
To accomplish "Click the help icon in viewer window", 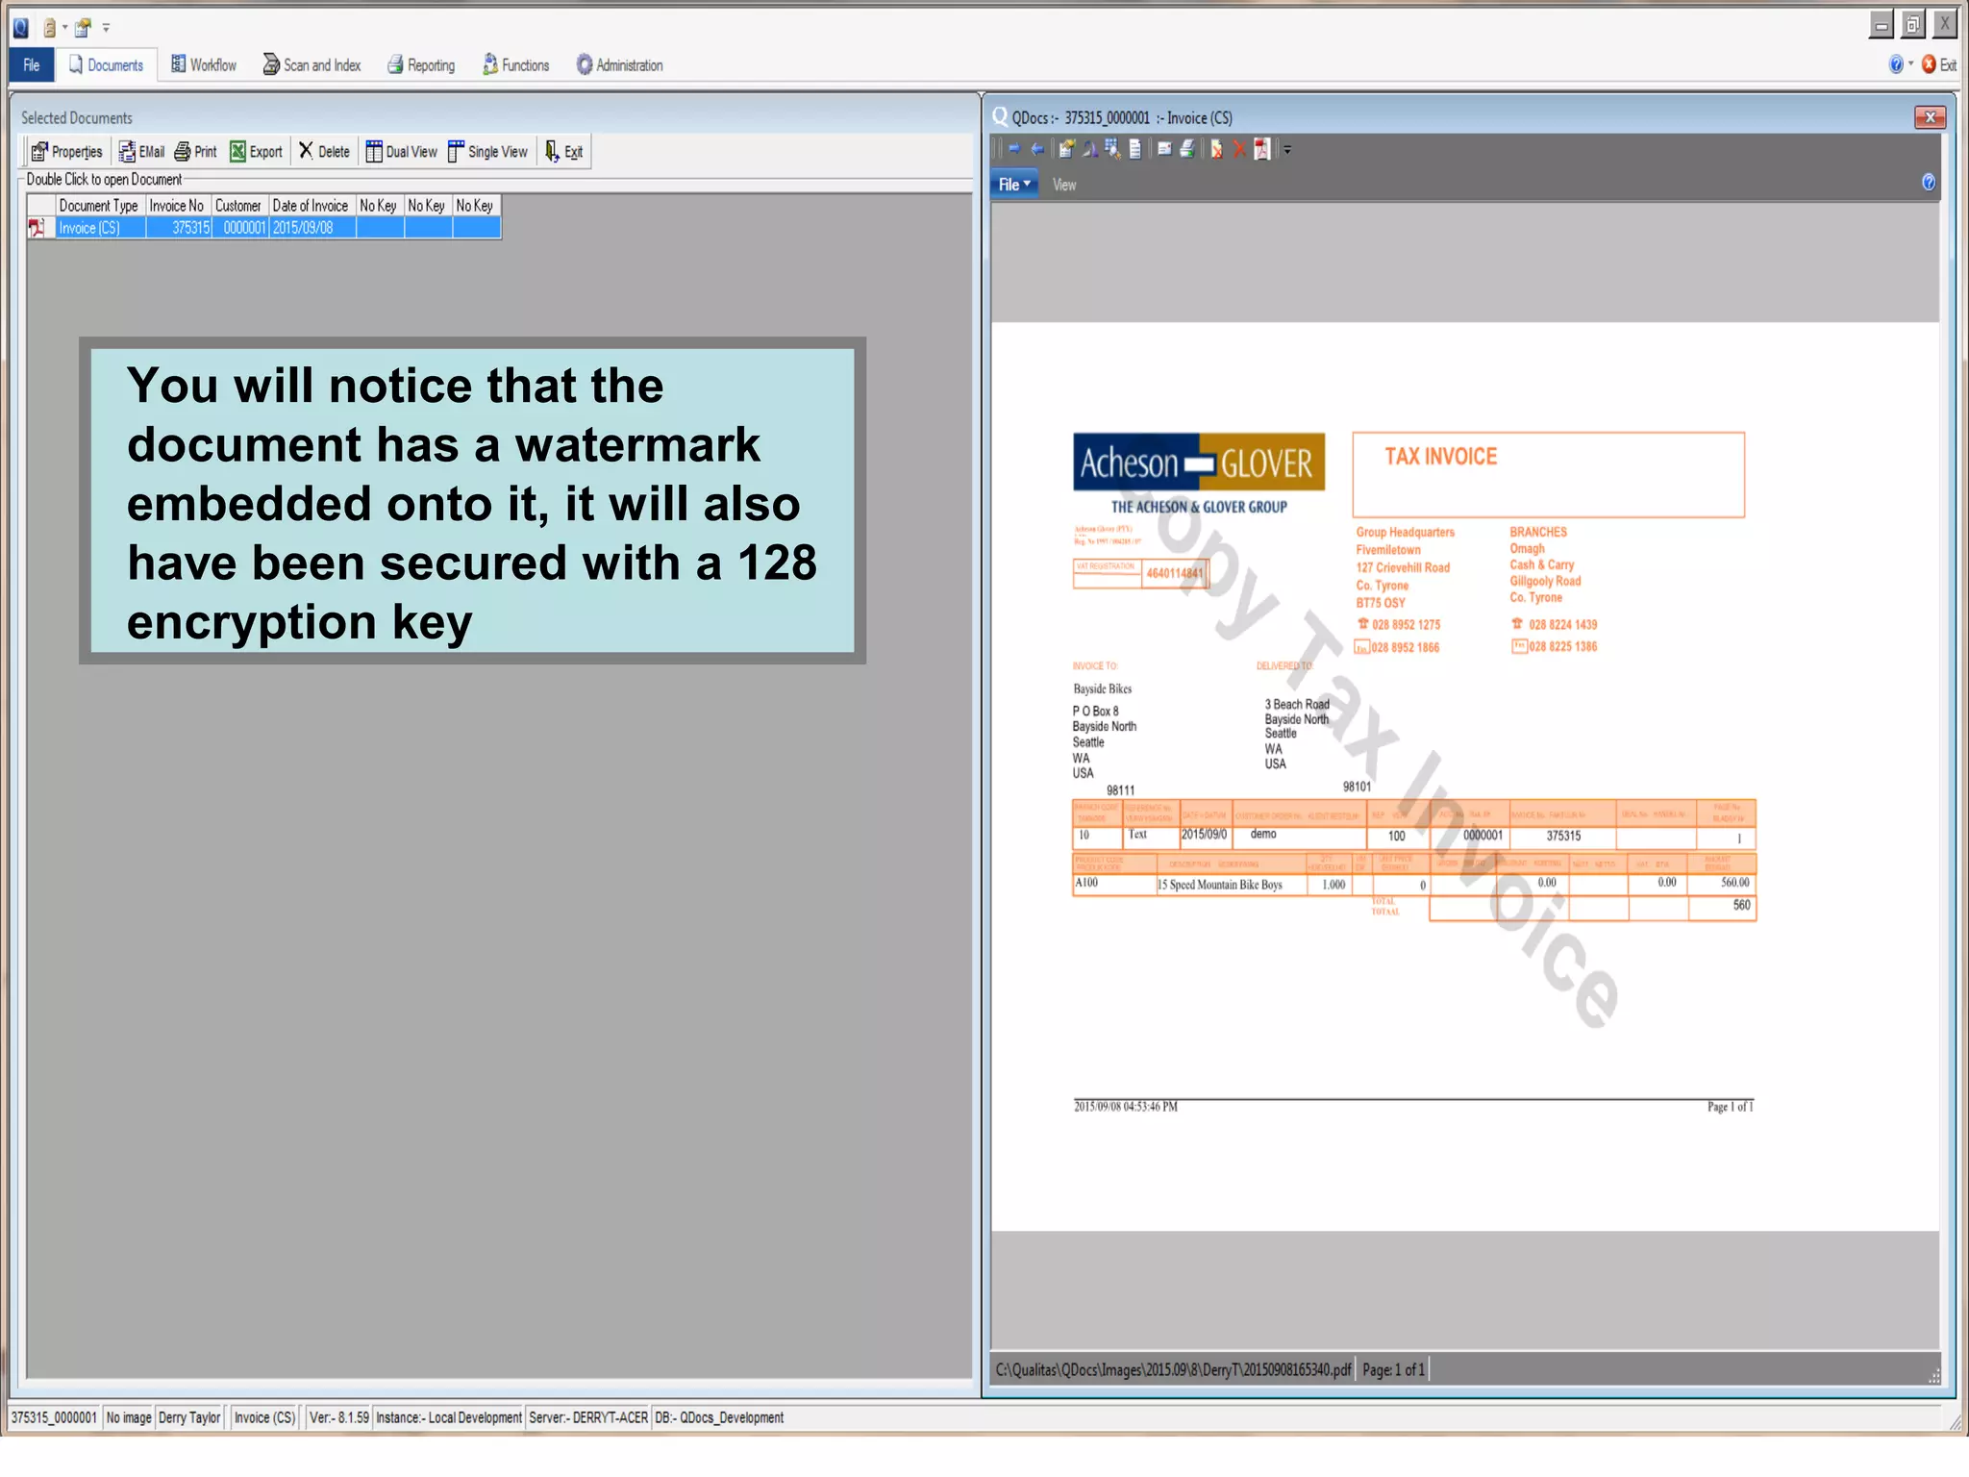I will (1929, 183).
